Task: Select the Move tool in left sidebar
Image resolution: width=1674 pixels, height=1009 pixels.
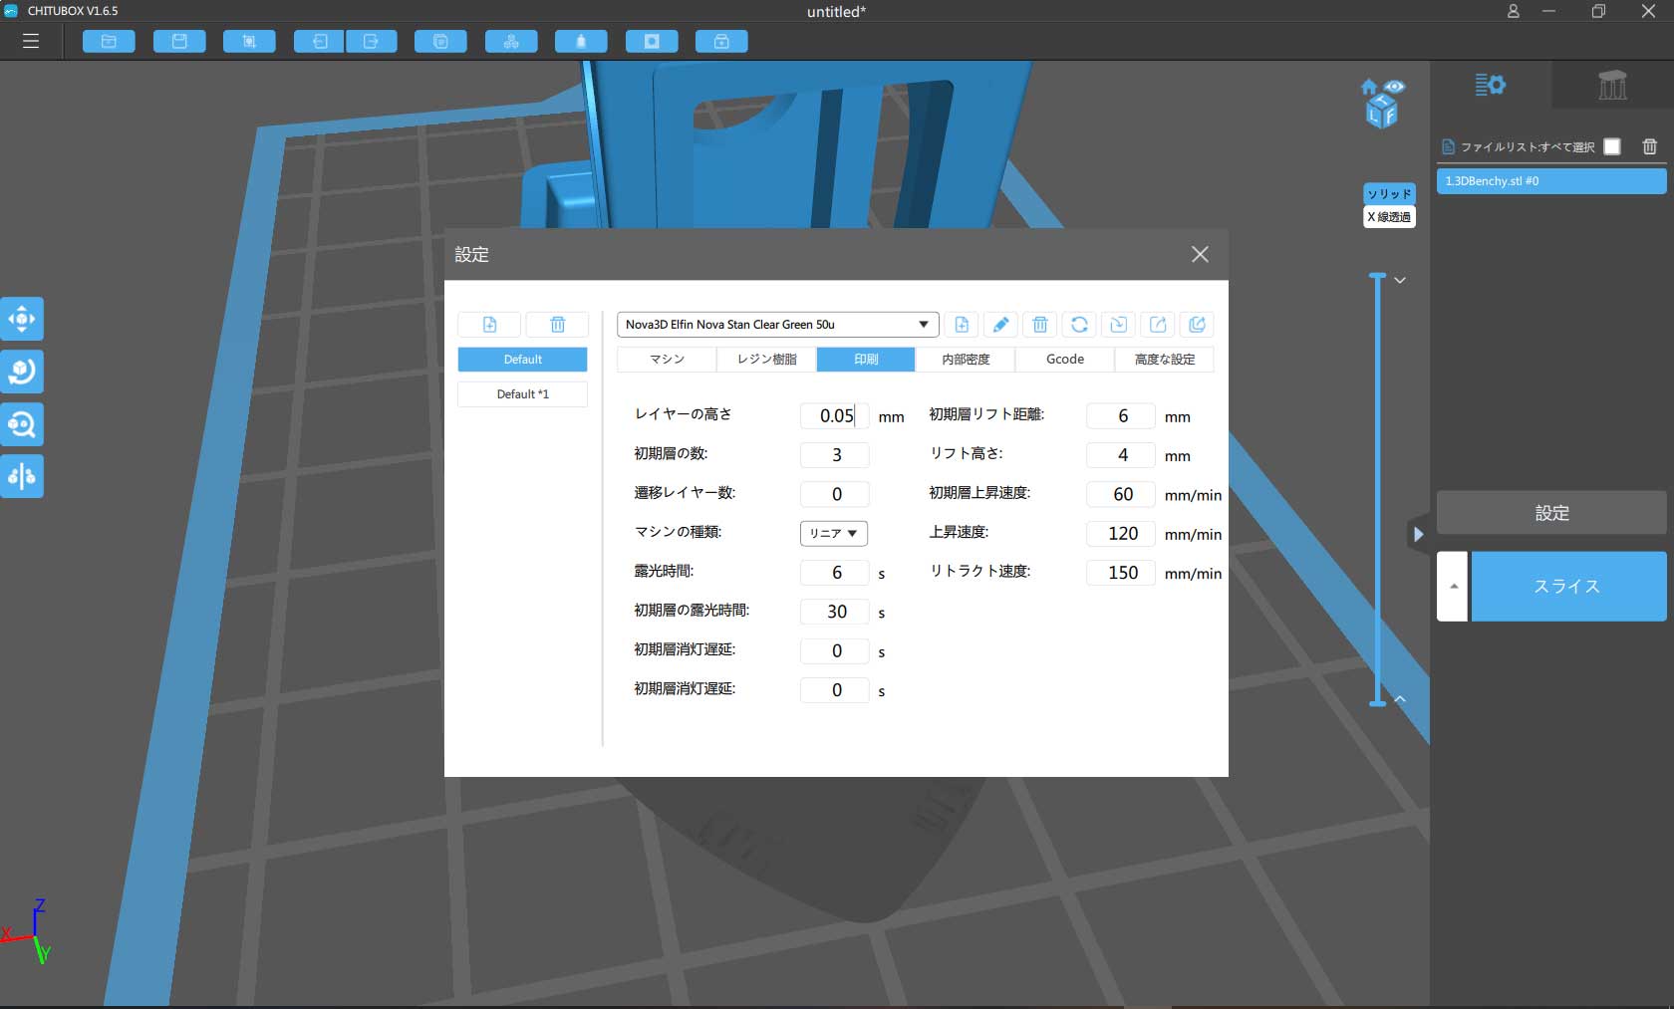Action: coord(22,320)
